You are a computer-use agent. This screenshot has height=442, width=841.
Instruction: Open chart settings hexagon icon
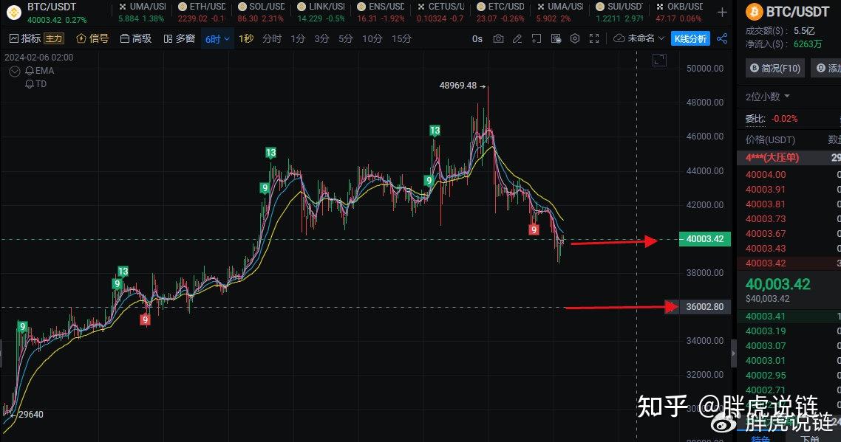pyautogui.click(x=575, y=38)
